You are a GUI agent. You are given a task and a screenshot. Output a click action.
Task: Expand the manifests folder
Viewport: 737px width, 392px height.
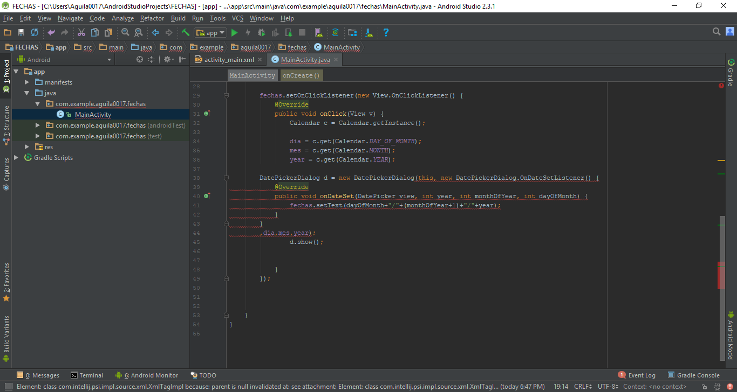pyautogui.click(x=27, y=82)
